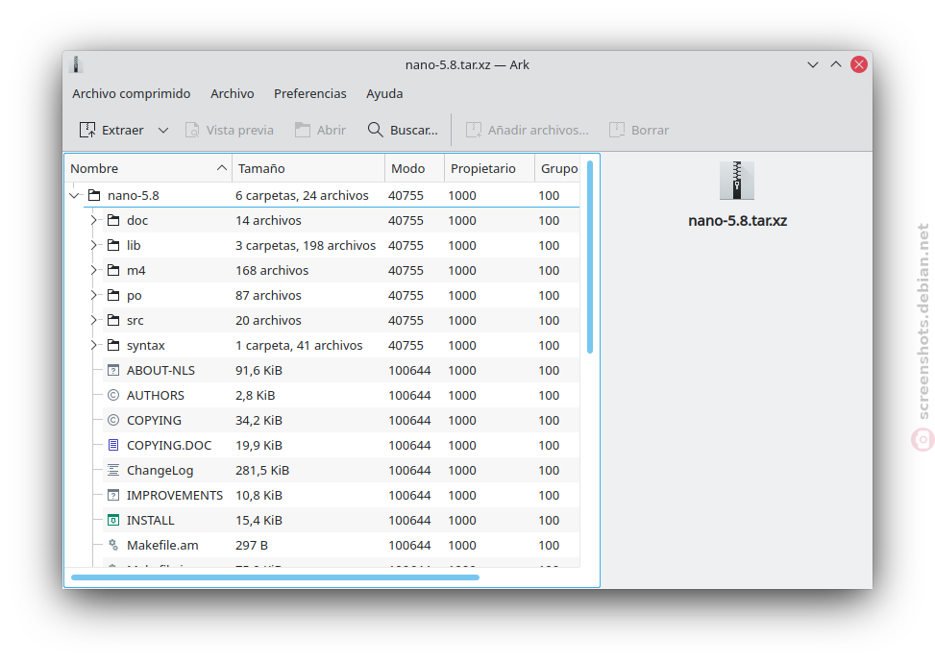Open the Archivo comprimido menu

(132, 93)
